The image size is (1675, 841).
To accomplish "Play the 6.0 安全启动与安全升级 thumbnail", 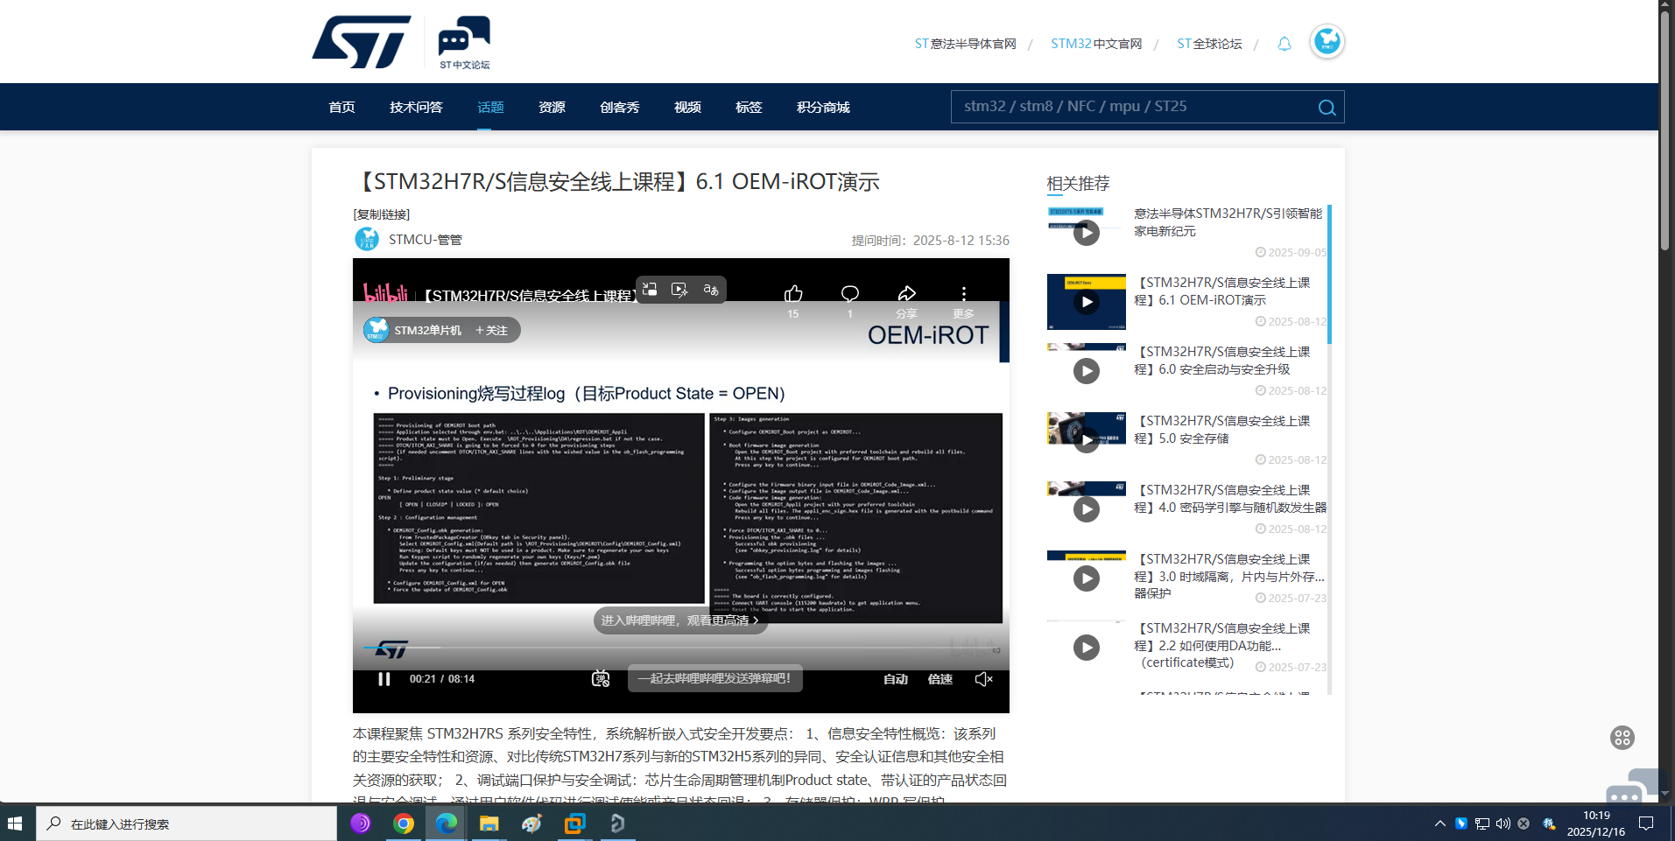I will pyautogui.click(x=1087, y=371).
